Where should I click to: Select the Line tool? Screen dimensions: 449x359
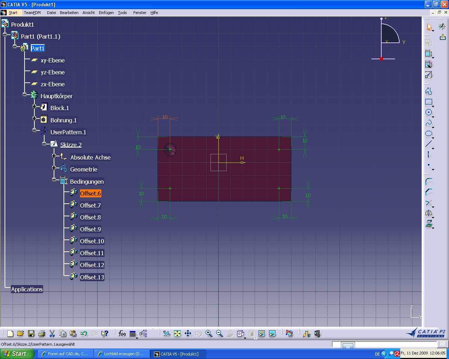click(x=429, y=144)
